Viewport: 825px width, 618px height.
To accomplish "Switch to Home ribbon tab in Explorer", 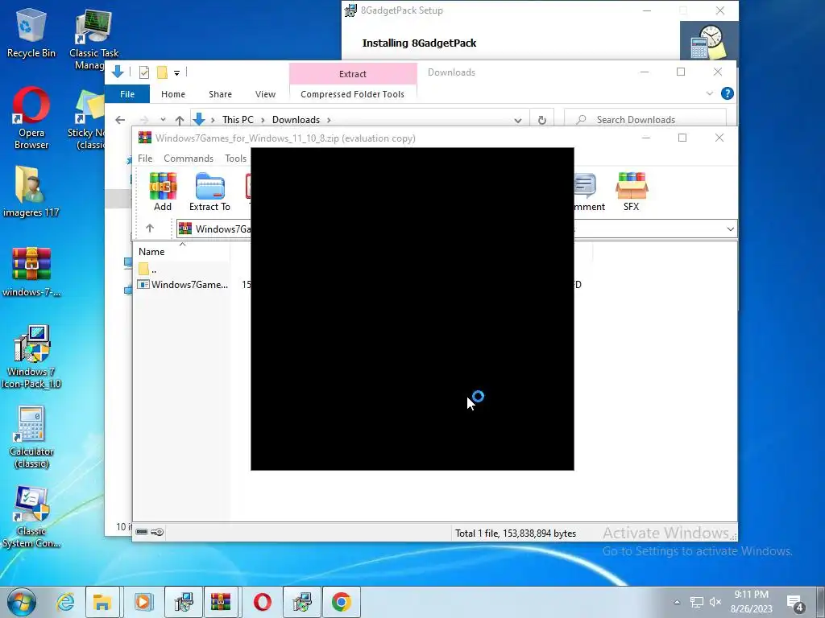I will tap(173, 94).
